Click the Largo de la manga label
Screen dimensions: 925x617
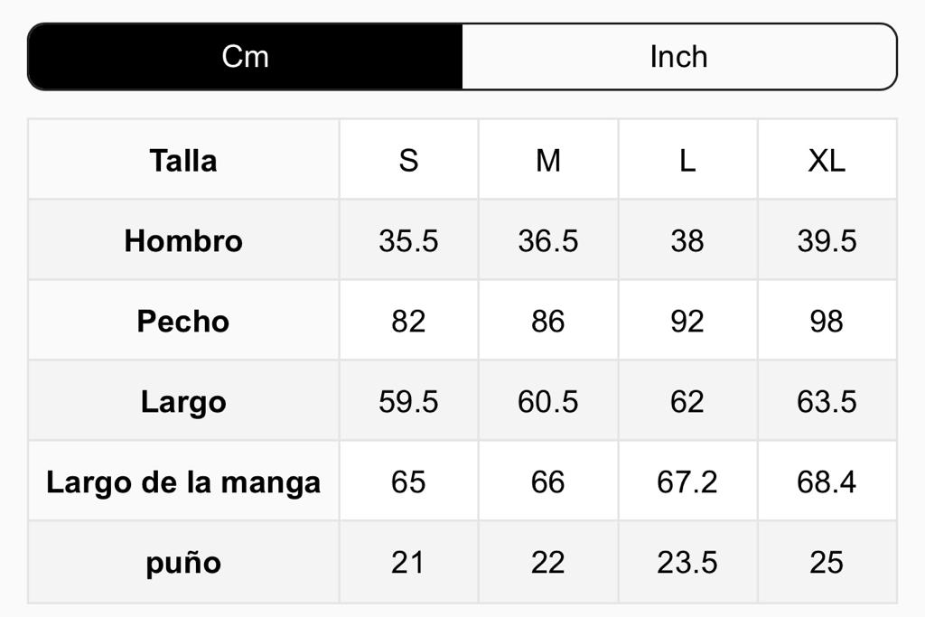[183, 481]
